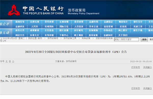This screenshot has height=99, width=153.
Task: Open the 办事大厅 menu item
Action: pyautogui.click(x=34, y=35)
